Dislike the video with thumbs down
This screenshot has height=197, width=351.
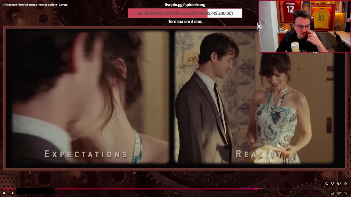332,183
